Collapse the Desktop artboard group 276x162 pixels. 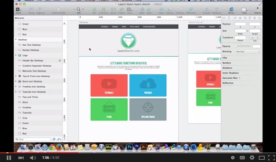point(16,40)
